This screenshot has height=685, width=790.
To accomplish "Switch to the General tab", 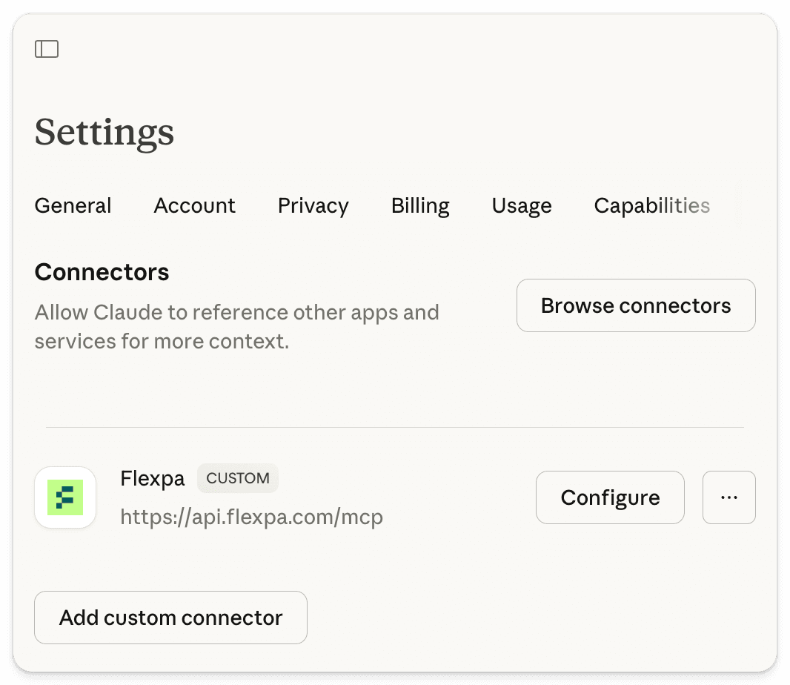I will [72, 205].
